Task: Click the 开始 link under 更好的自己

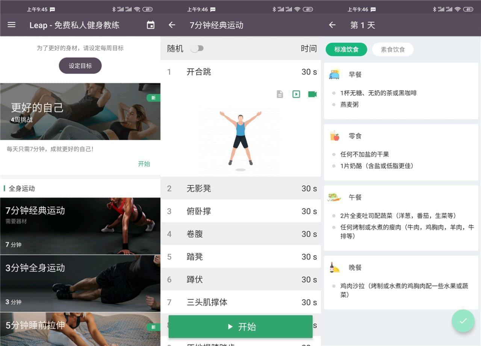Action: 144,163
